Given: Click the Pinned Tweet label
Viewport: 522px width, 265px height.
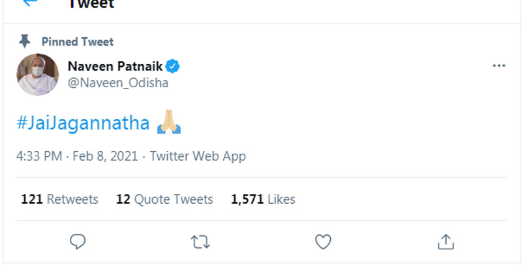Looking at the screenshot, I should pyautogui.click(x=78, y=42).
